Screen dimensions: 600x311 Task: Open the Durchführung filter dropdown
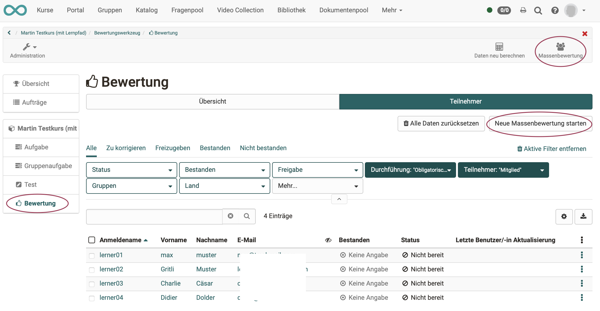(x=410, y=170)
